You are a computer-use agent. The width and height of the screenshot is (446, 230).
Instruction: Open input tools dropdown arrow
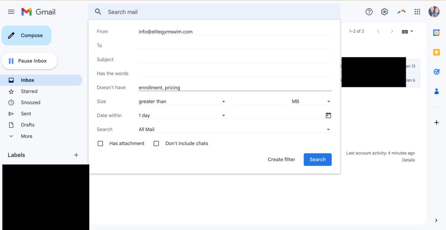[412, 32]
